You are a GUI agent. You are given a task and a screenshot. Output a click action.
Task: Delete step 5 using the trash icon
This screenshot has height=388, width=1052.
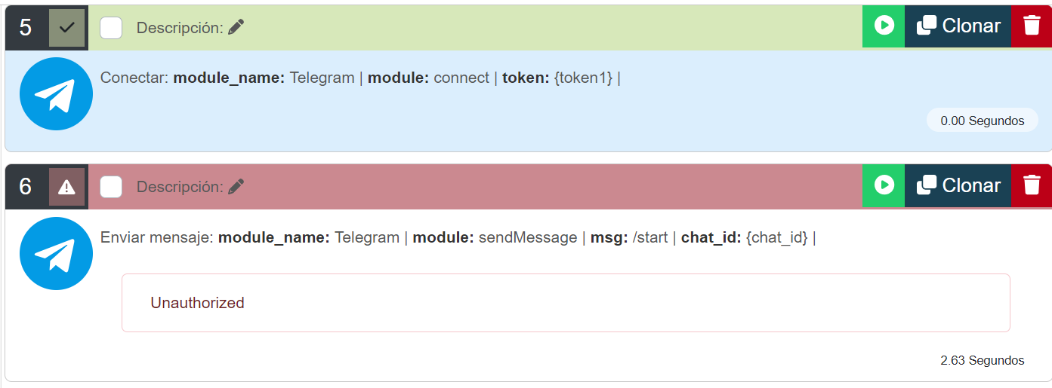coord(1032,26)
